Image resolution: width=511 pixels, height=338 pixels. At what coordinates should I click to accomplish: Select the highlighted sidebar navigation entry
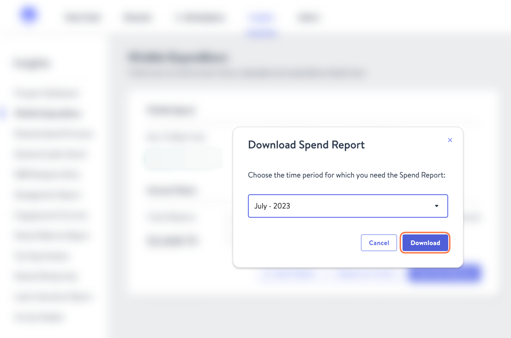pos(46,113)
